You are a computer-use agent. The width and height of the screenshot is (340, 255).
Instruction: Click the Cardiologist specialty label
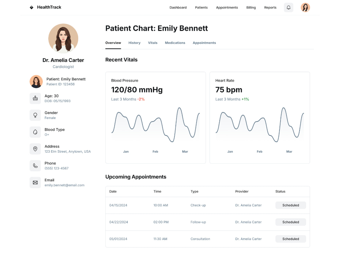click(63, 67)
